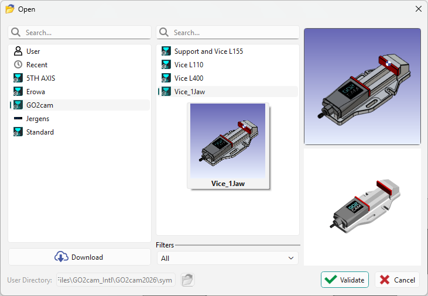The width and height of the screenshot is (428, 296).
Task: Click the Erowa library icon
Action: click(x=18, y=92)
